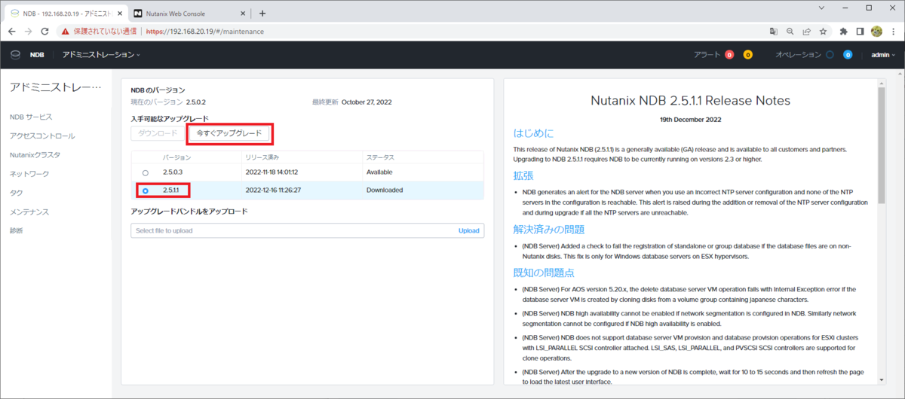Click the Downloaded status cell
The height and width of the screenshot is (399, 905).
click(x=385, y=190)
